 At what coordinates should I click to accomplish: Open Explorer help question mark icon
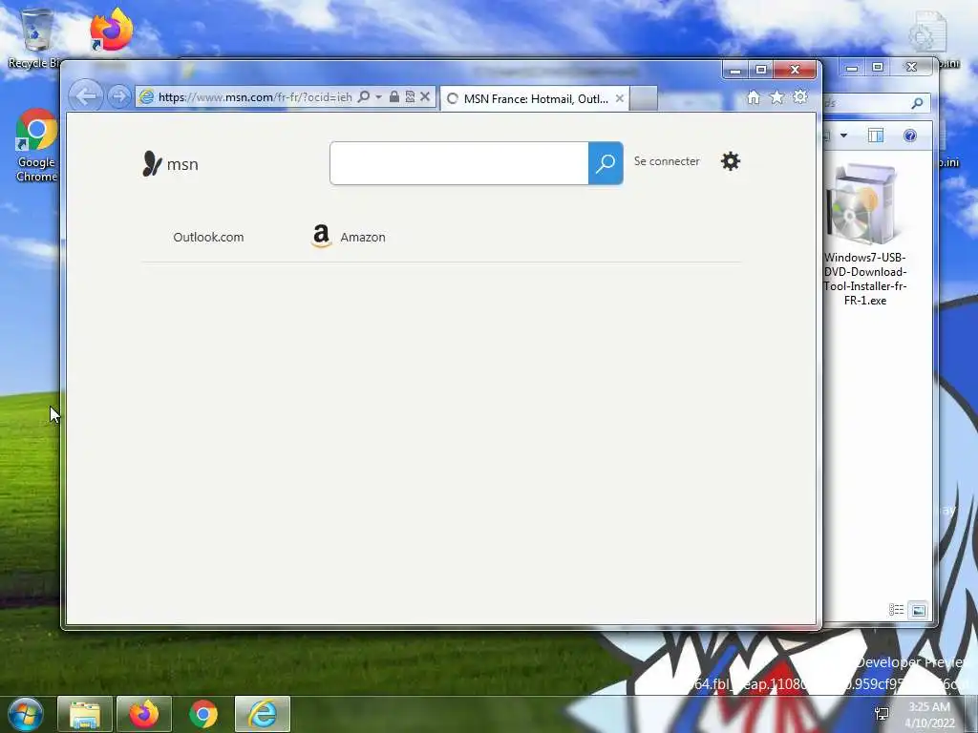(x=910, y=136)
